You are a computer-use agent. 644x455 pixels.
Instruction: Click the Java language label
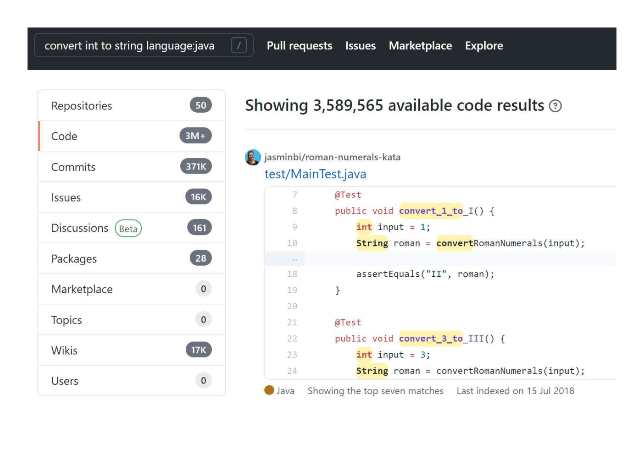(x=285, y=391)
